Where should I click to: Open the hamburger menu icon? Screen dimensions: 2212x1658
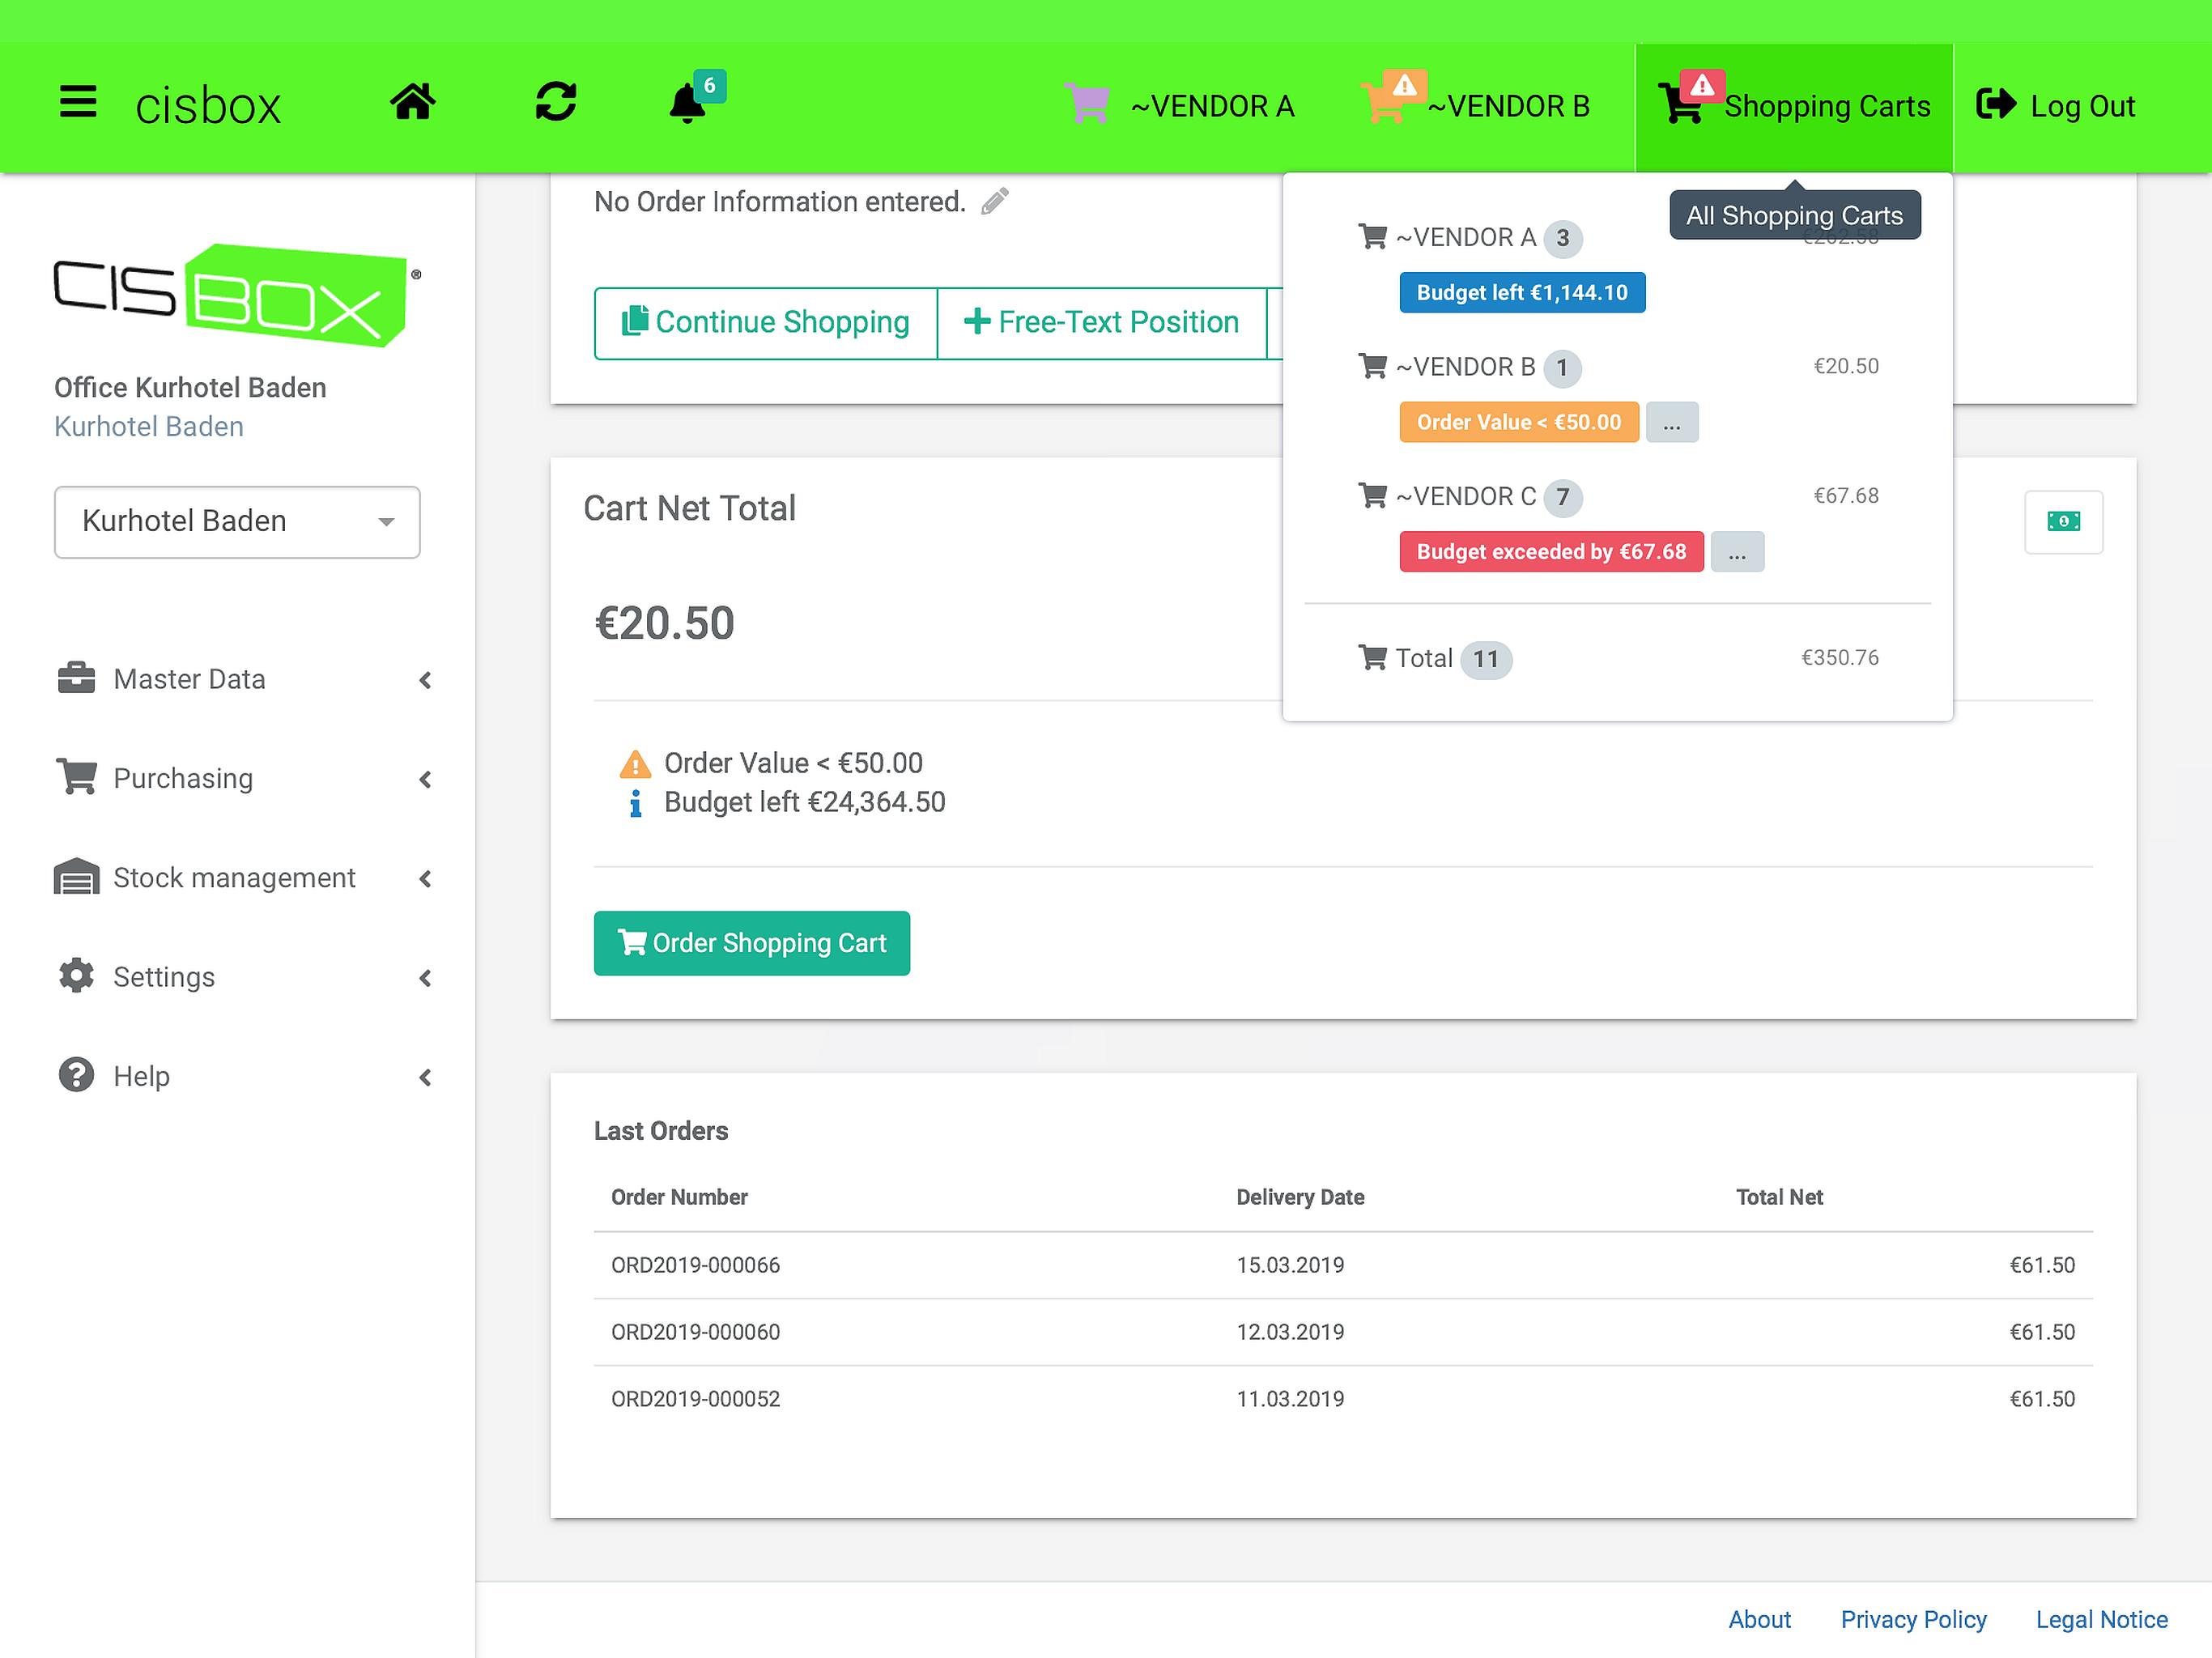click(78, 101)
